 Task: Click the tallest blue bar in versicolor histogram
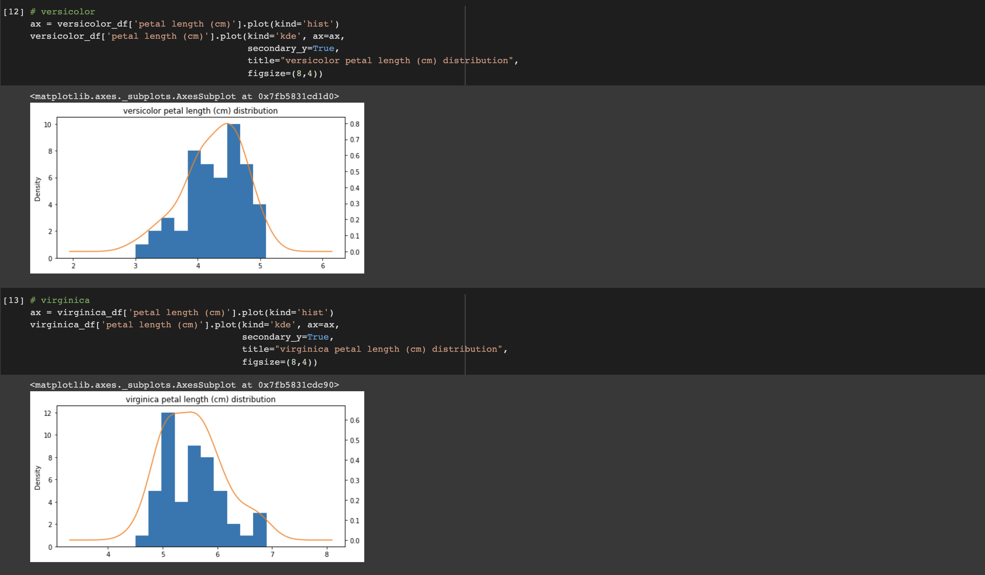pyautogui.click(x=233, y=191)
